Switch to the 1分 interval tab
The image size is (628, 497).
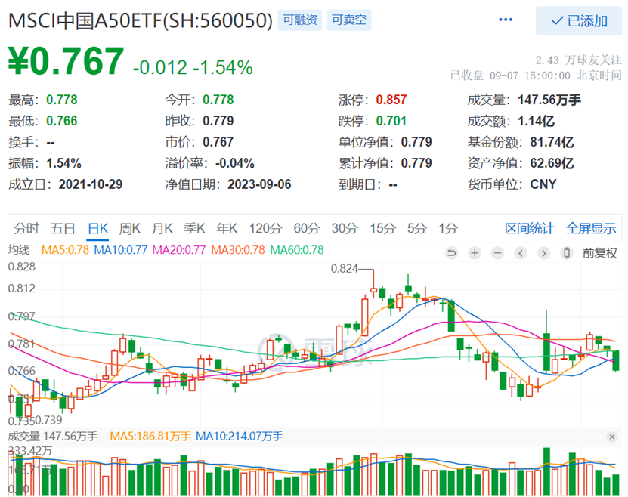click(448, 229)
